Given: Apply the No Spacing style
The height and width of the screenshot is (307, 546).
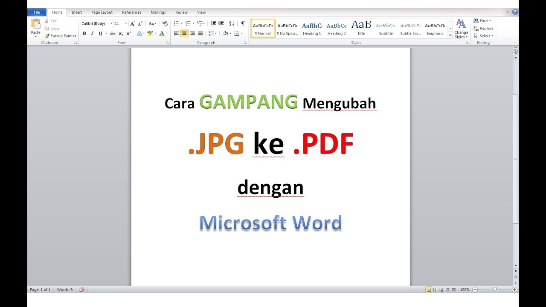Looking at the screenshot, I should click(288, 29).
